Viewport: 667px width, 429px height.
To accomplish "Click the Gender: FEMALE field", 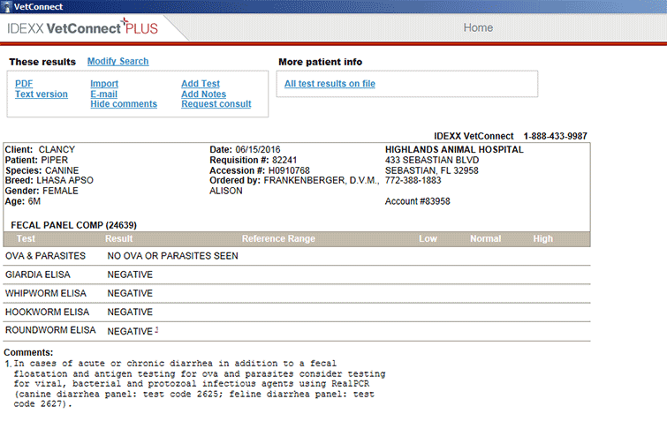I will [x=42, y=191].
